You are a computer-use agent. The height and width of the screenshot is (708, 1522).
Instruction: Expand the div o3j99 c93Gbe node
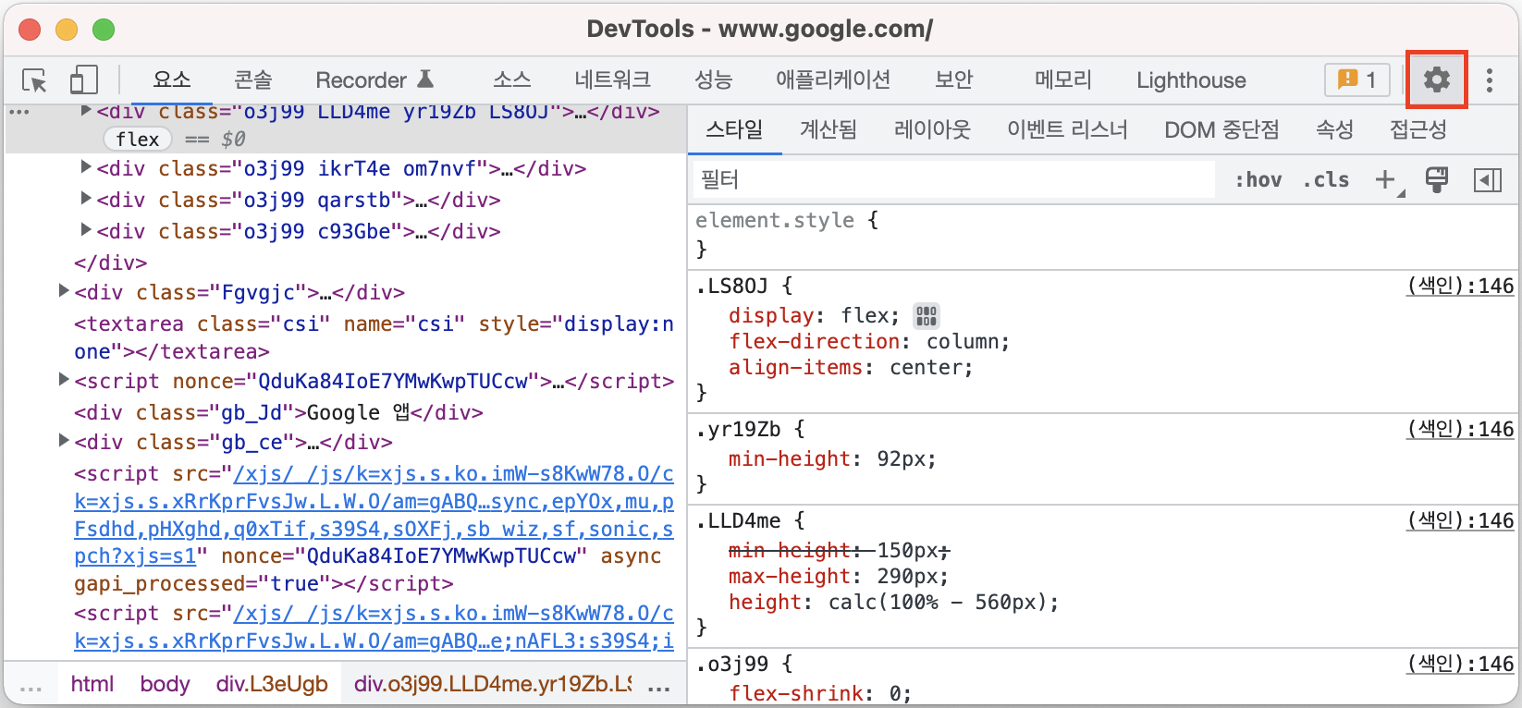tap(85, 229)
